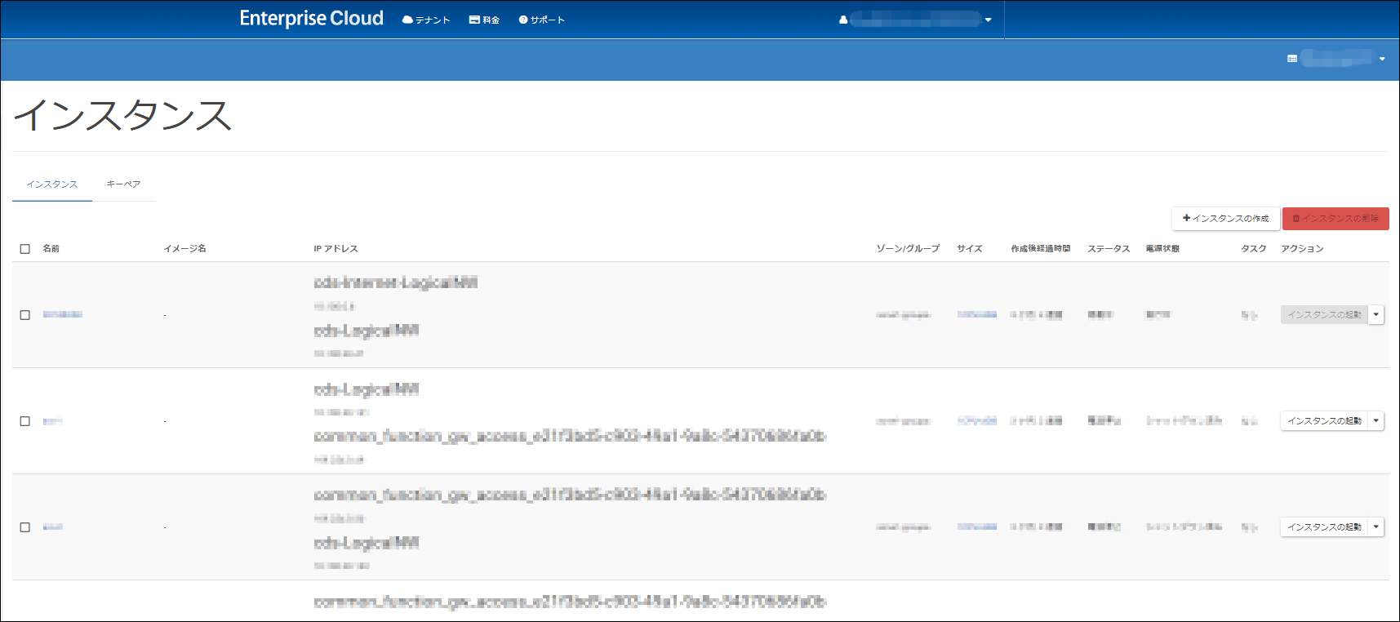Click the ステータス column header
This screenshot has height=622, width=1400.
coord(1109,249)
